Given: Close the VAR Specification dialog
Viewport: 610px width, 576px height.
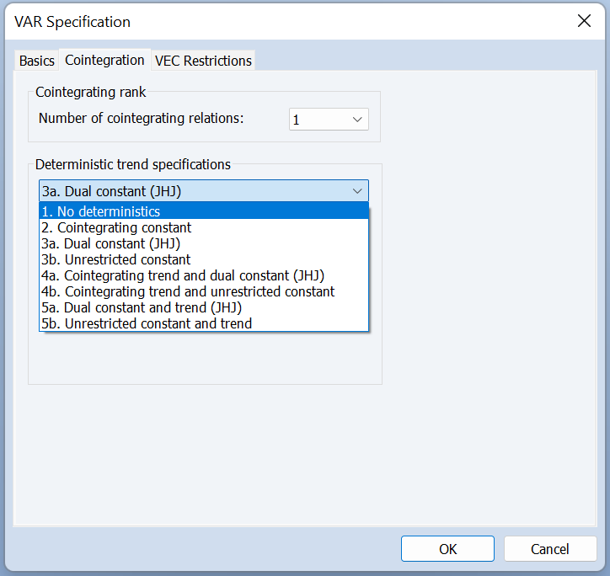Looking at the screenshot, I should point(584,21).
